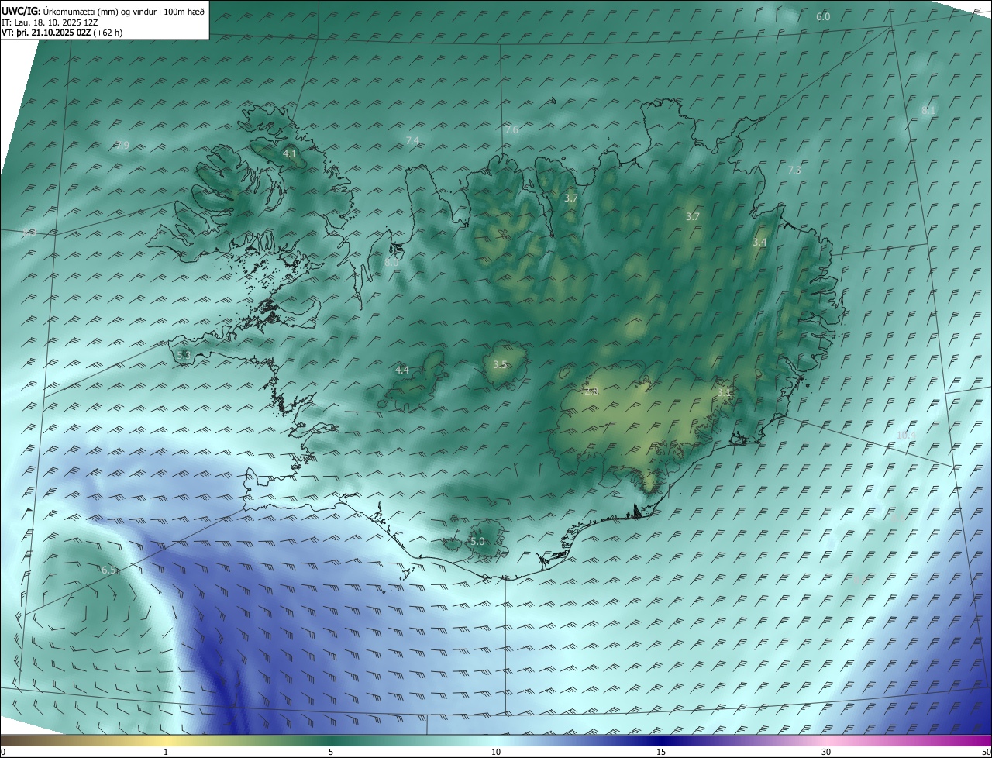Viewport: 992px width, 758px height.
Task: Click the 2.8 value label on Vatnajökull
Action: point(592,391)
